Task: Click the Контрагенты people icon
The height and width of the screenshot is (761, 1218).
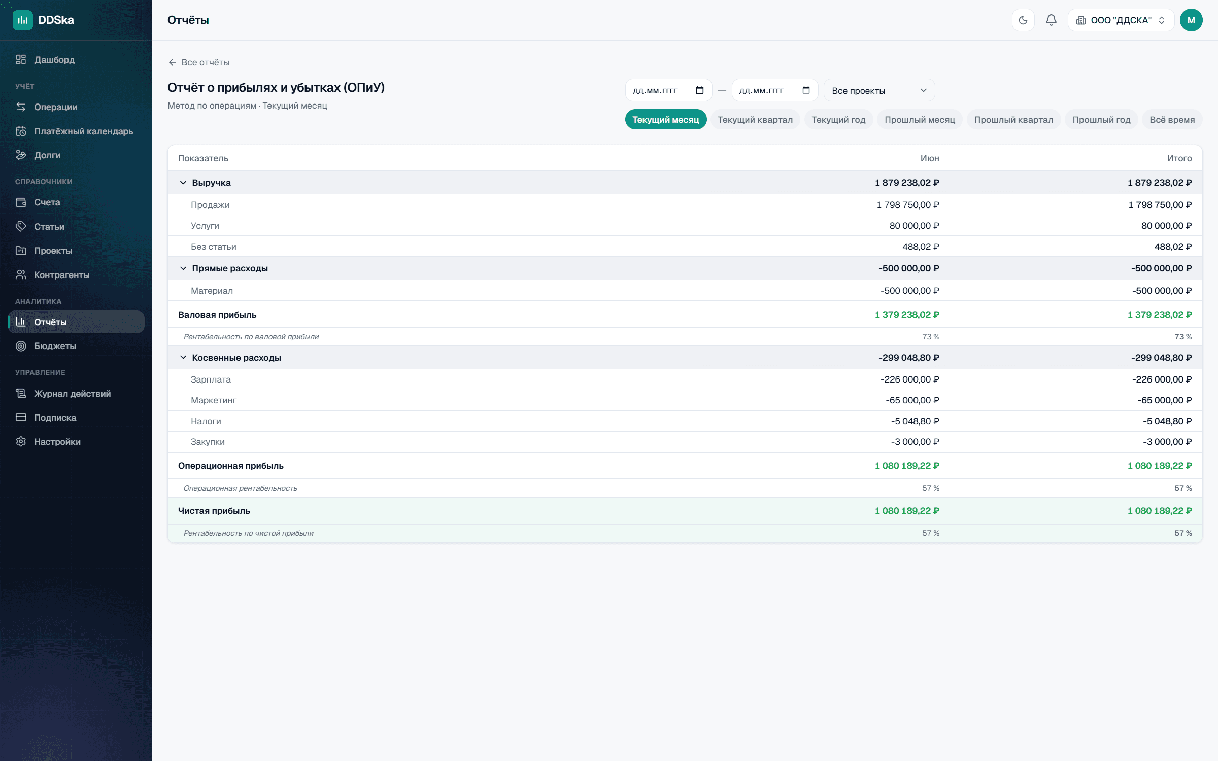Action: pyautogui.click(x=21, y=275)
